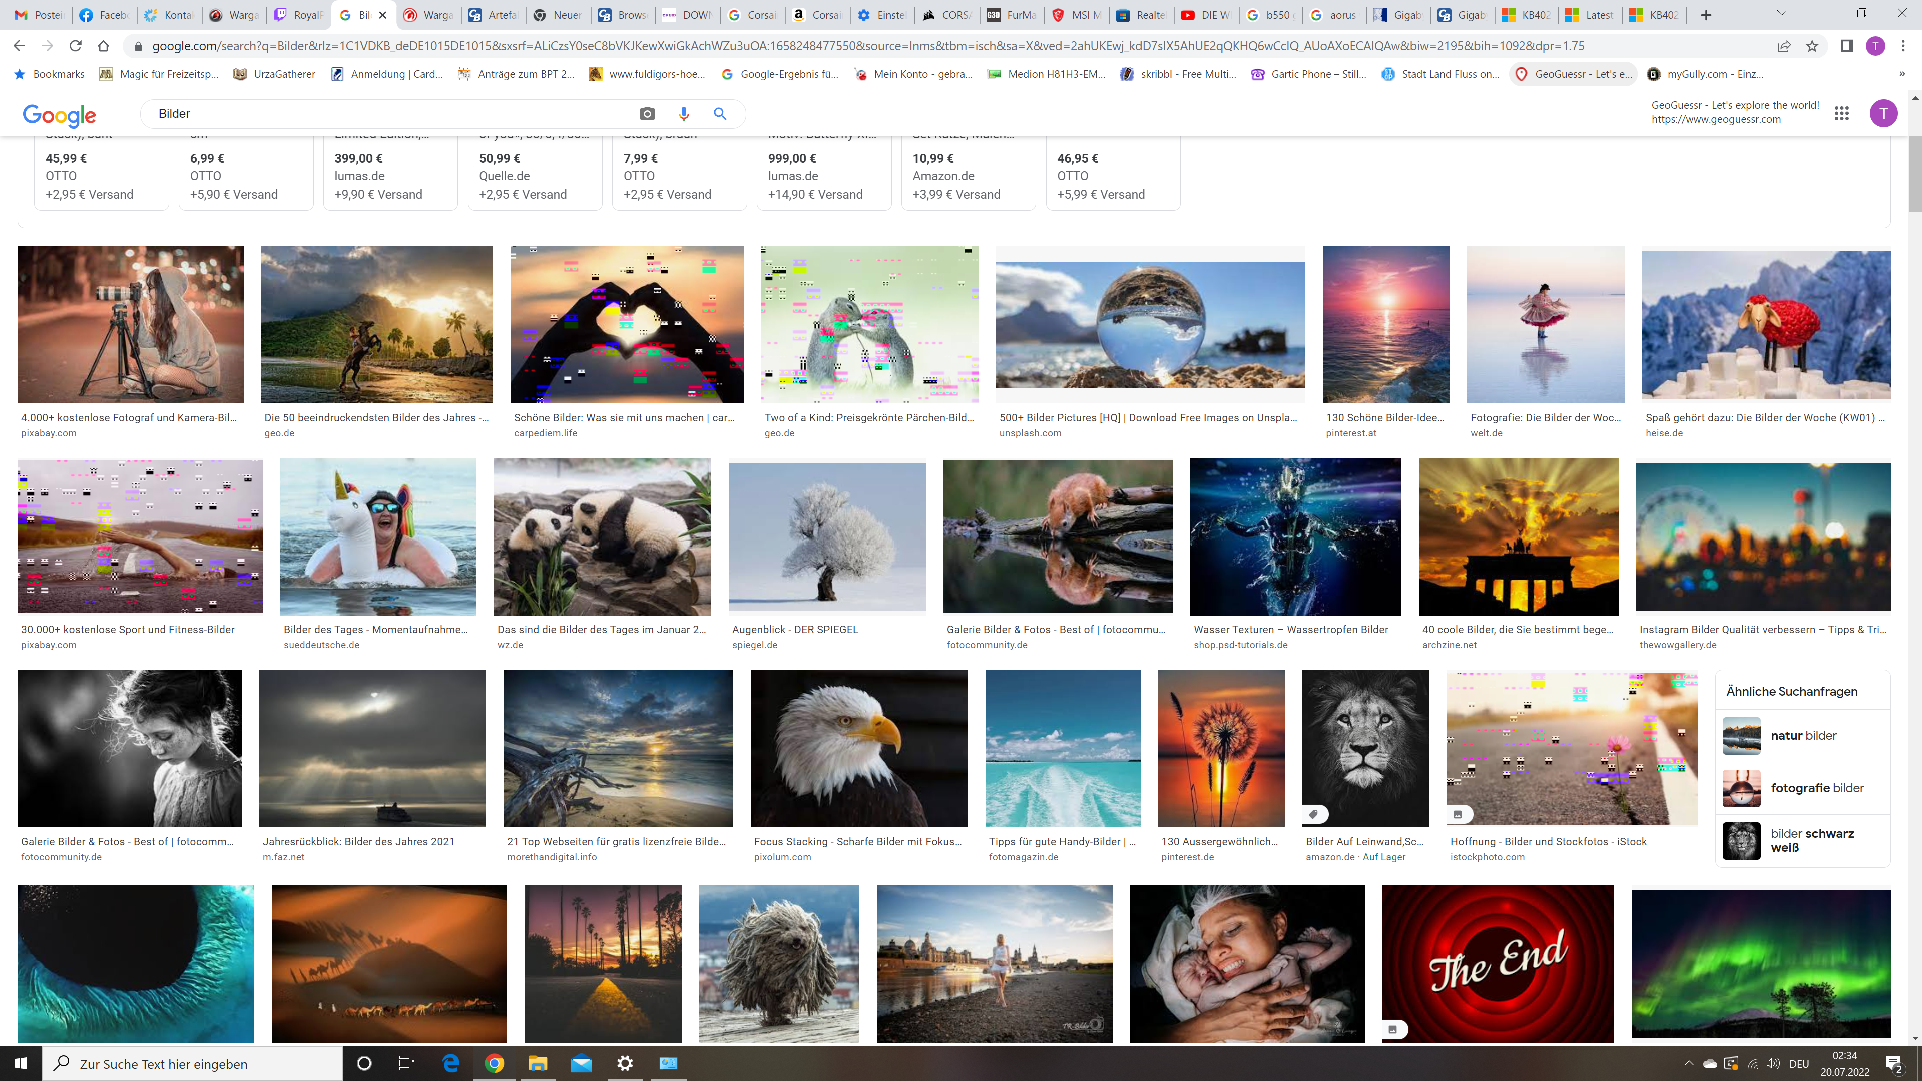This screenshot has height=1081, width=1922.
Task: Switch to the Facebook tab
Action: (105, 15)
